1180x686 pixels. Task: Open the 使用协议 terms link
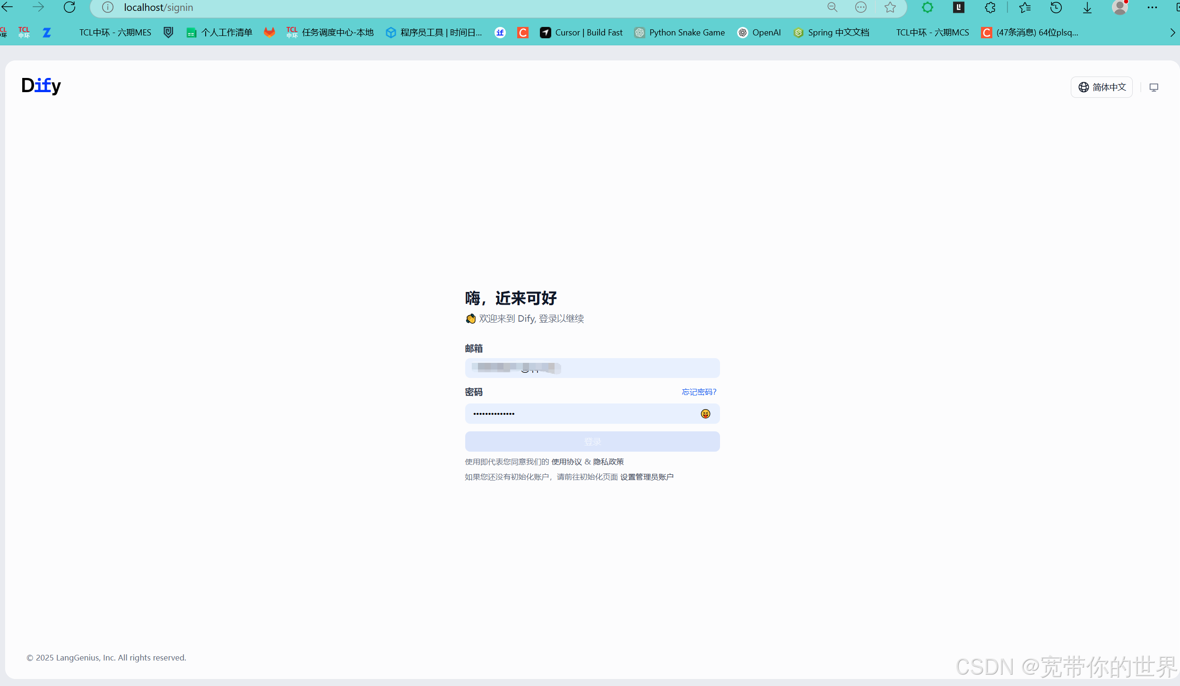(x=566, y=462)
